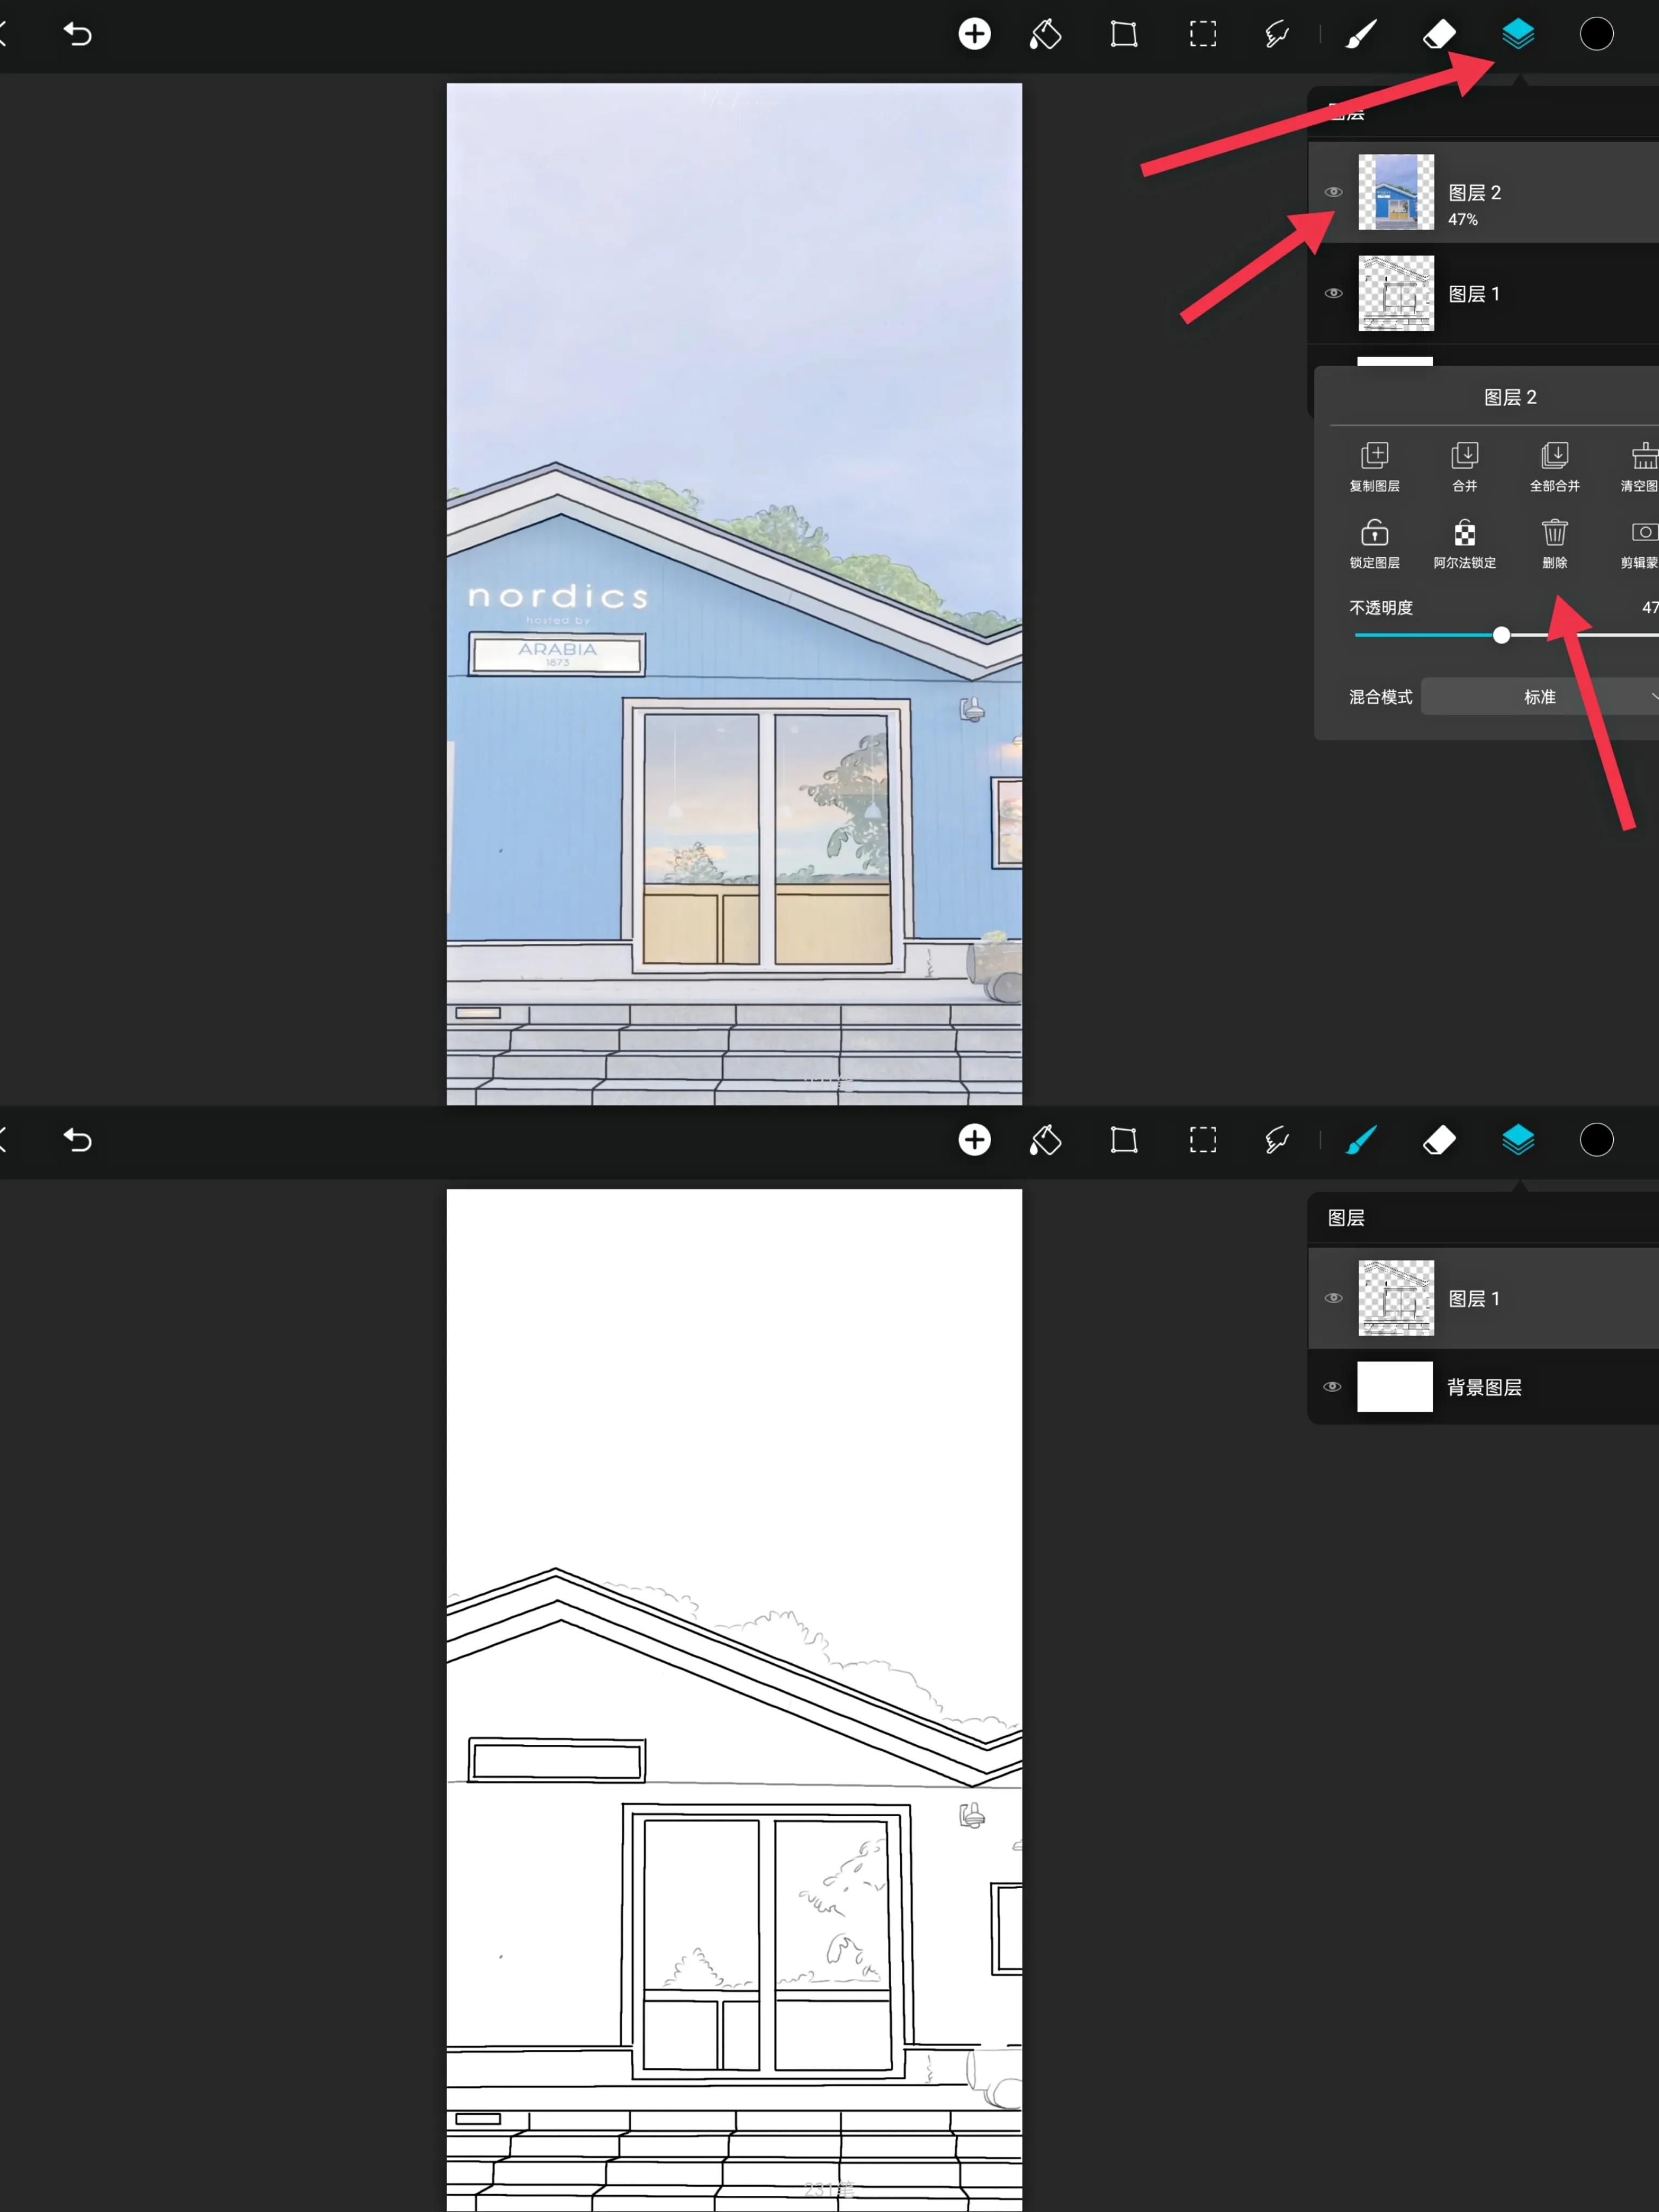Open the color picker circle in top toolbar

(x=1596, y=34)
